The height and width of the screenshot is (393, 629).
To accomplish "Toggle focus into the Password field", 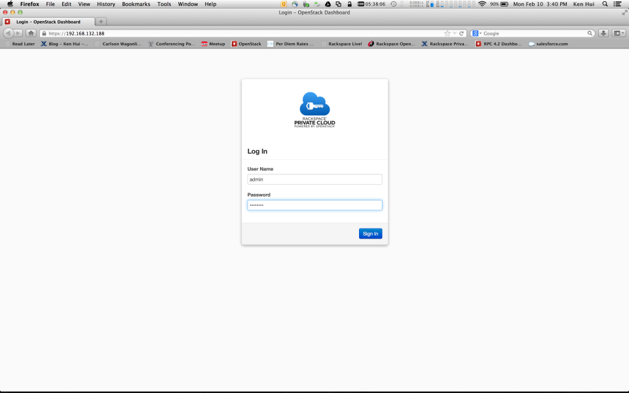I will pos(314,205).
